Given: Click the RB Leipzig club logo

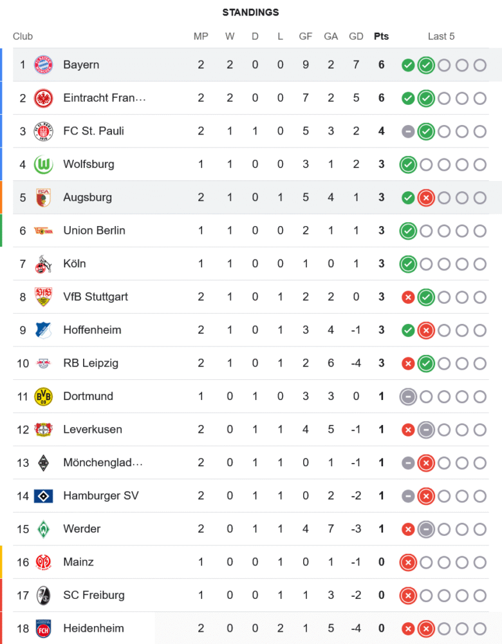Looking at the screenshot, I should point(43,363).
